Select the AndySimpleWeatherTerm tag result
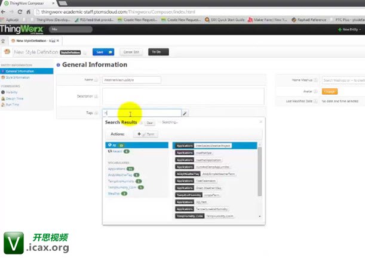 click(x=205, y=174)
